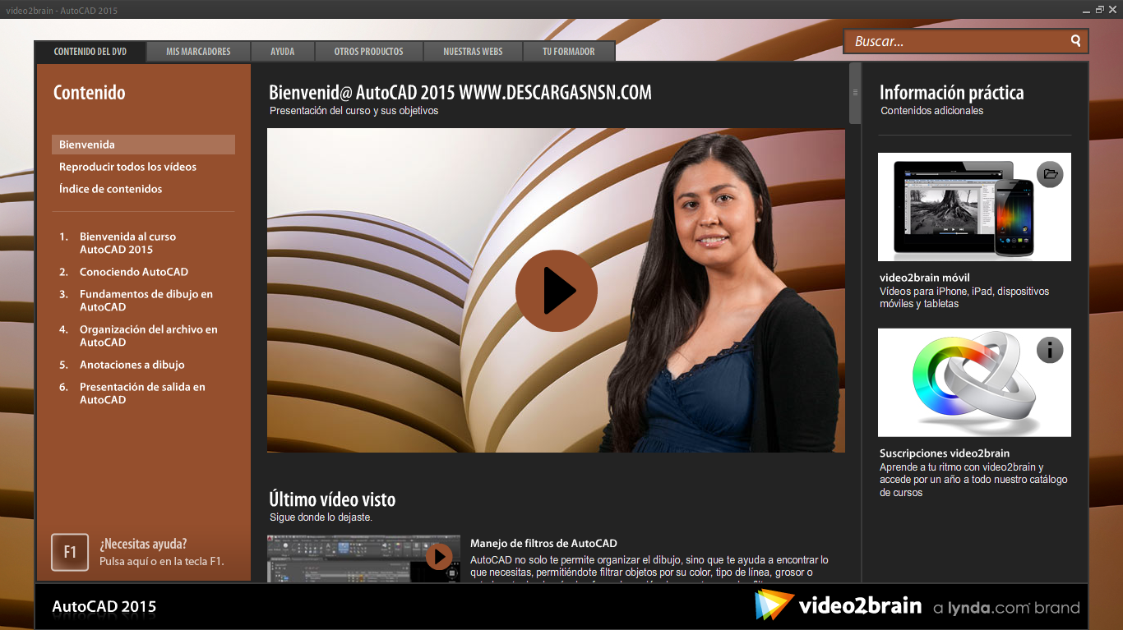Restore the video2brain window size
Screen dimensions: 1123x630
tap(1100, 9)
